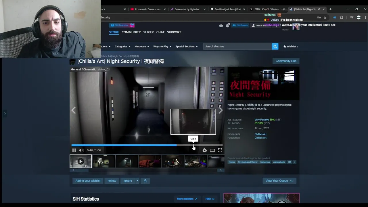The image size is (368, 207).
Task: Expand the left side panel arrow
Action: 5,113
